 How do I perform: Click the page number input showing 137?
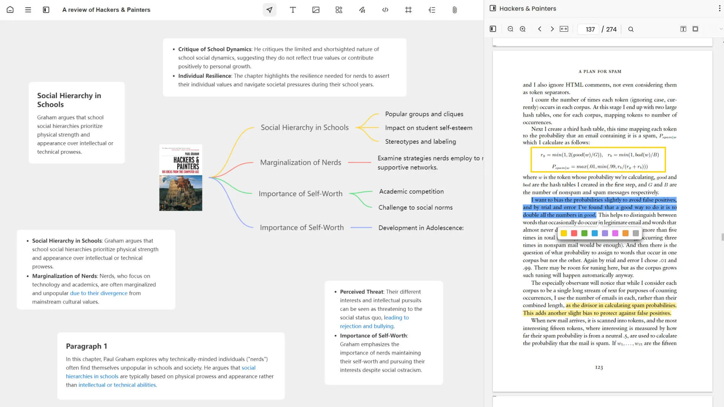pyautogui.click(x=589, y=29)
